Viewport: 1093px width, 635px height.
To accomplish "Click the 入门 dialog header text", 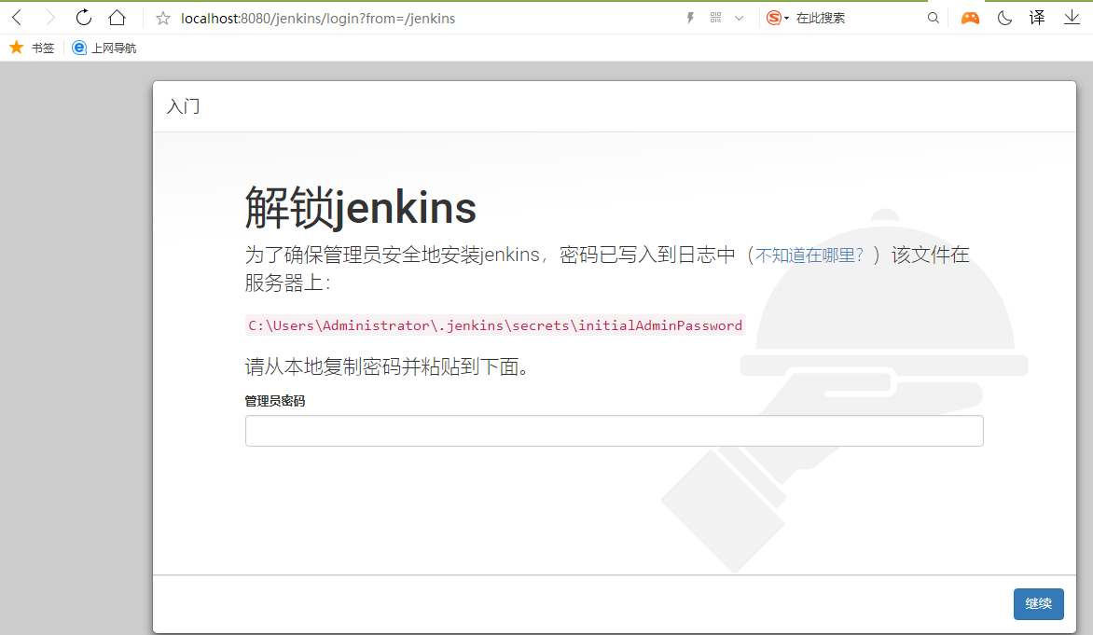I will point(184,106).
